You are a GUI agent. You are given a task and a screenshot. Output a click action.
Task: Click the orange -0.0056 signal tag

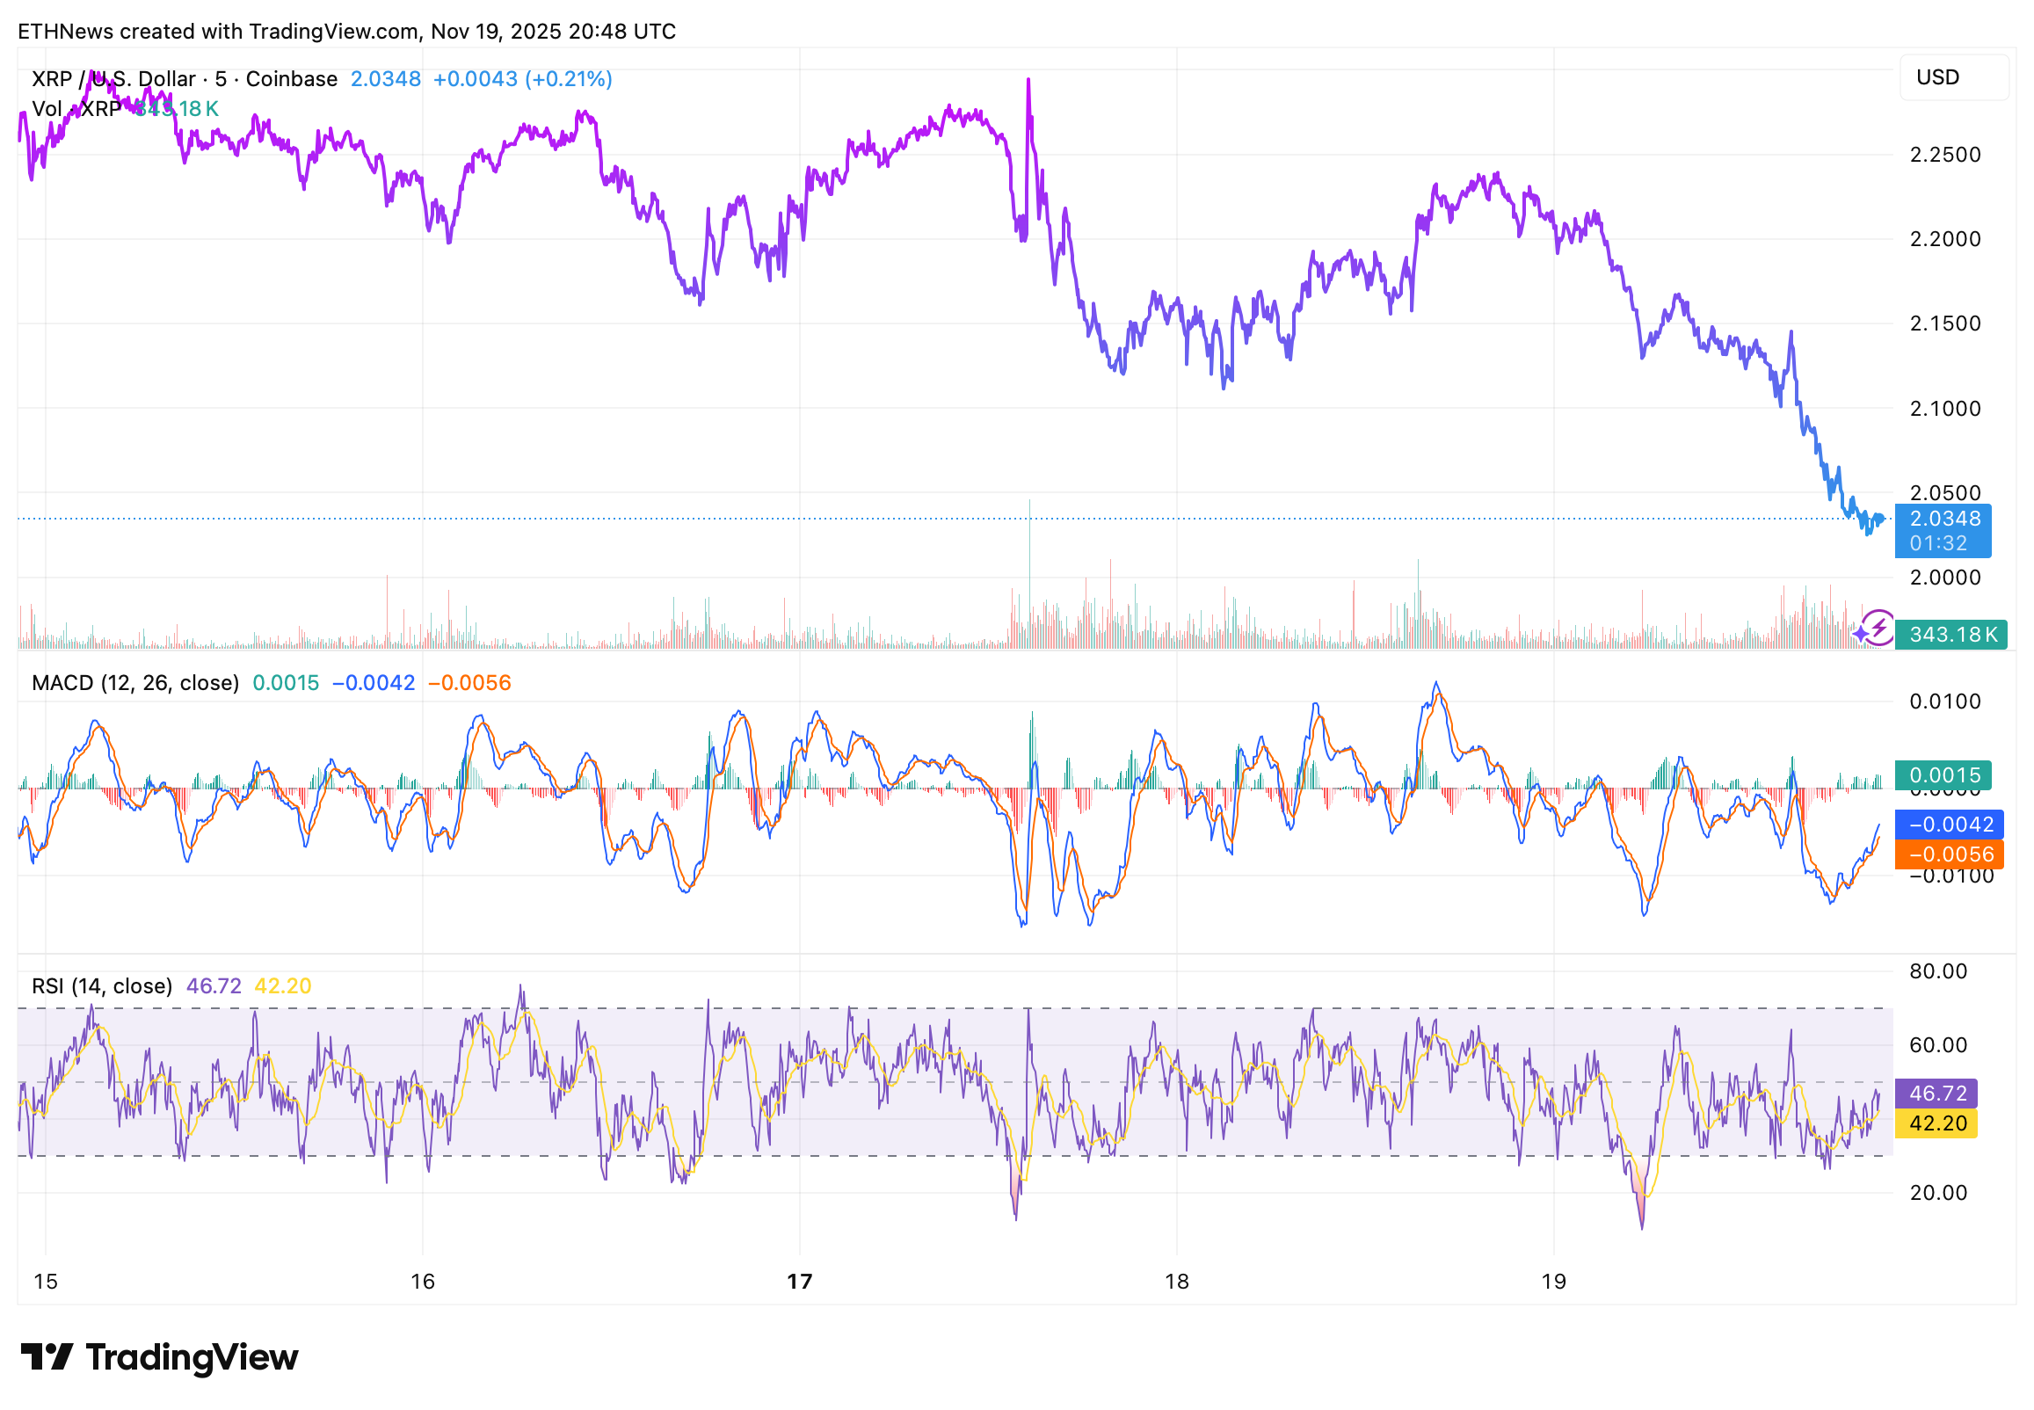[x=1949, y=854]
